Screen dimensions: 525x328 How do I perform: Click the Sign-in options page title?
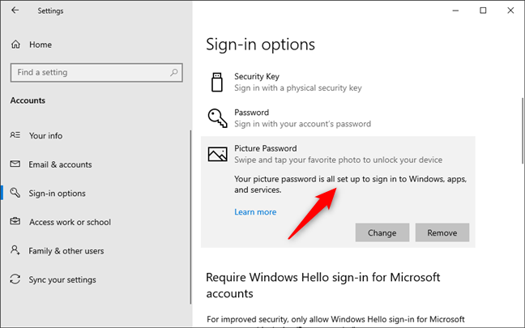pyautogui.click(x=261, y=45)
